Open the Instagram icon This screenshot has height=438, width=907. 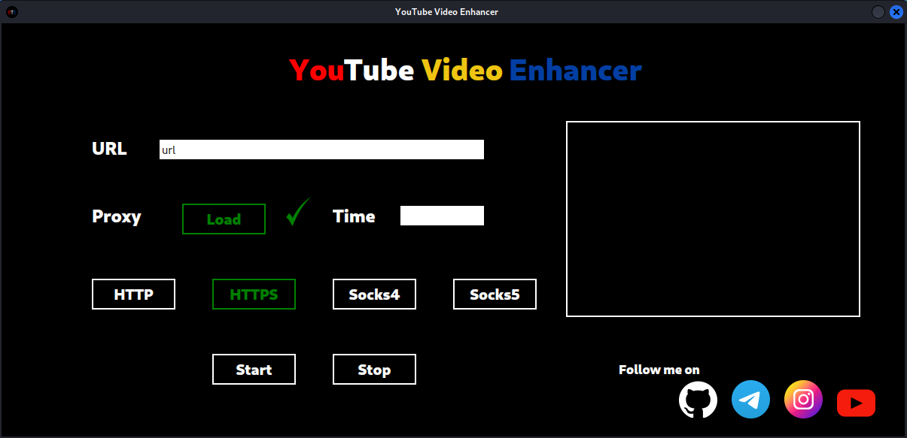tap(803, 399)
